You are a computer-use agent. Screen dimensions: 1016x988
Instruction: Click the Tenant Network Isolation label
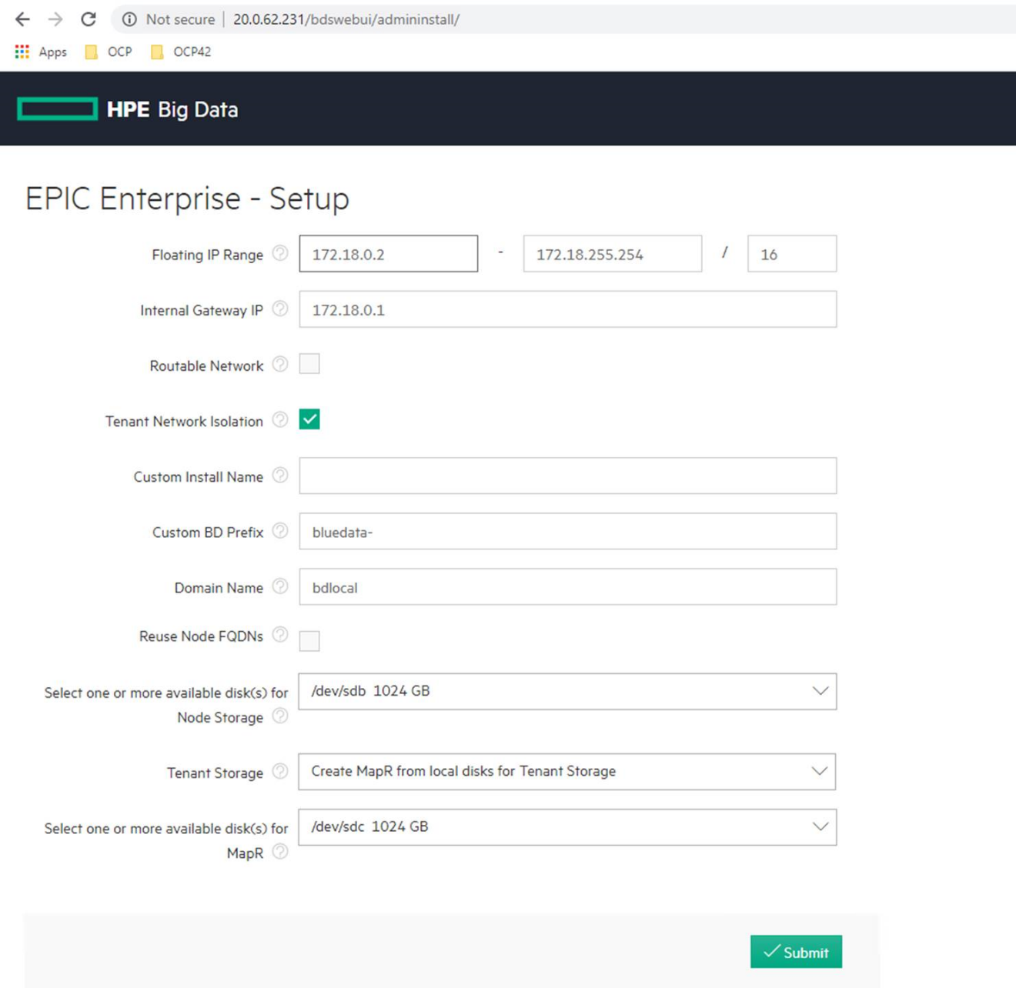184,421
